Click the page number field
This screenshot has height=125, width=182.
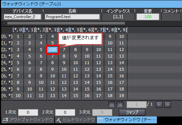pyautogui.click(x=136, y=105)
